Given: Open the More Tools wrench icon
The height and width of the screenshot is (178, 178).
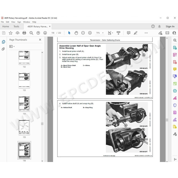Looking at the screenshot, I should point(175,134).
